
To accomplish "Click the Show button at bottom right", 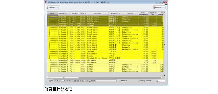I will coord(161,81).
